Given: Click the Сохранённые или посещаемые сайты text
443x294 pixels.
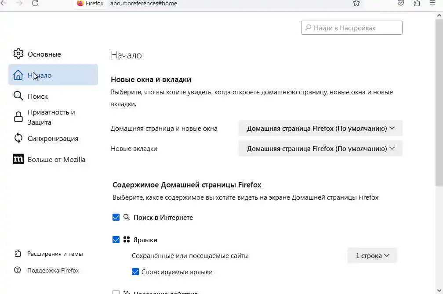Looking at the screenshot, I should pos(190,256).
